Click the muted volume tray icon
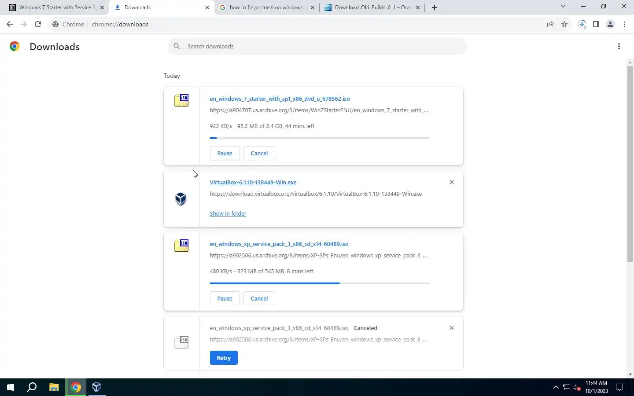 click(577, 388)
